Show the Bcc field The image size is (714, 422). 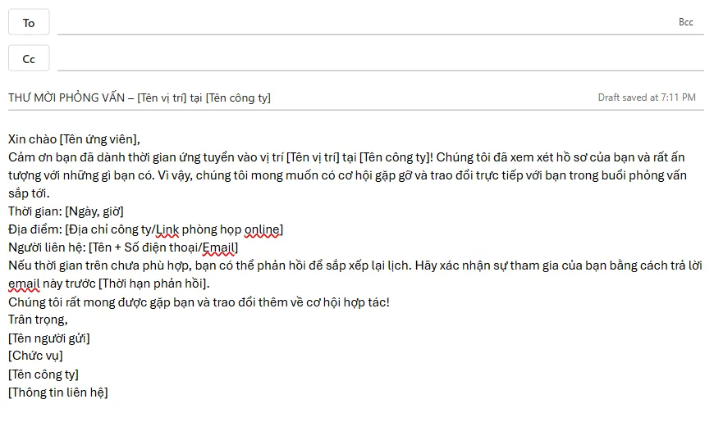point(686,22)
